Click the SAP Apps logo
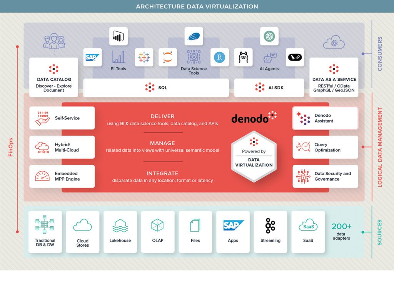 click(233, 225)
